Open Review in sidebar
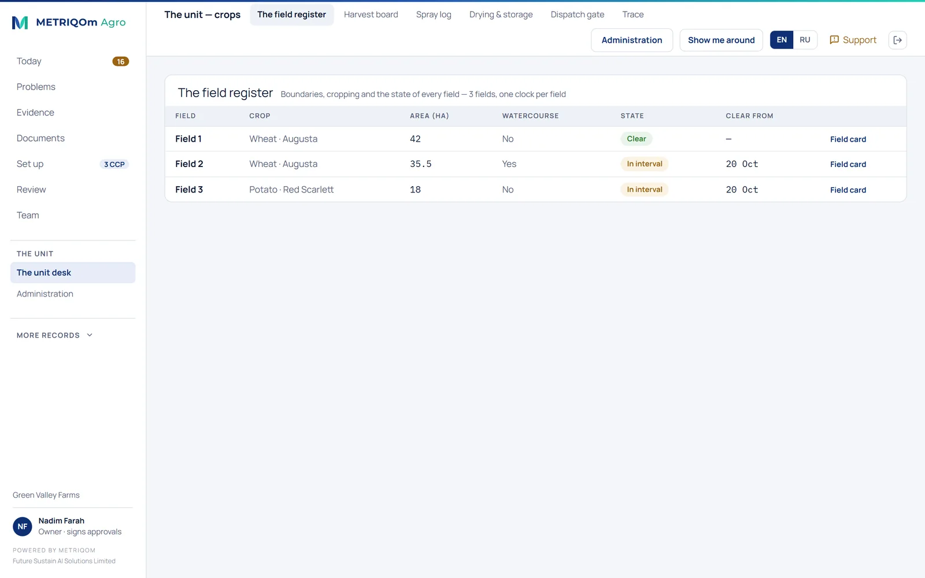925x578 pixels. pyautogui.click(x=73, y=190)
